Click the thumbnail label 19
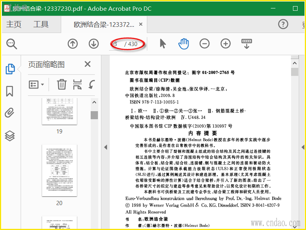This screenshot has height=230, width=306. [x=59, y=131]
